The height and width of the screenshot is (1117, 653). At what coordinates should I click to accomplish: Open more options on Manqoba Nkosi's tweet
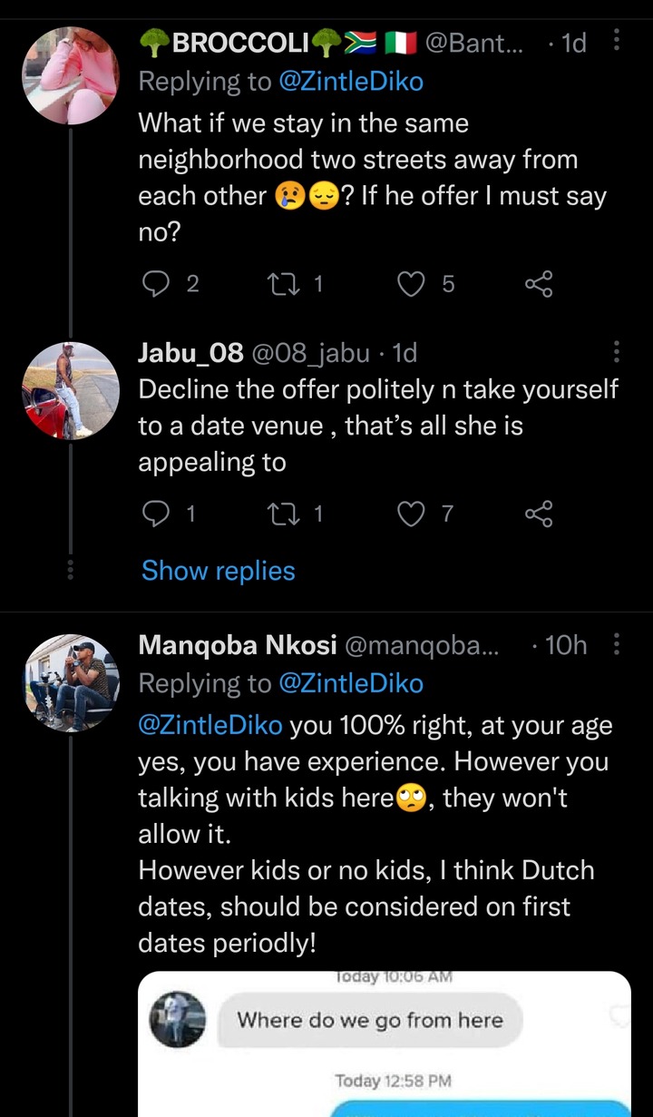pyautogui.click(x=618, y=644)
